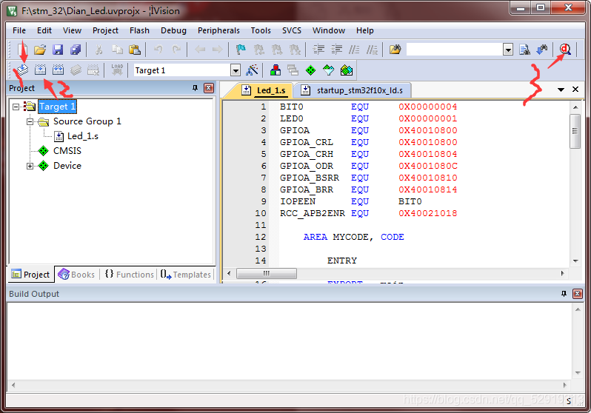The image size is (591, 413).
Task: Download to flash LOAD icon
Action: click(x=117, y=70)
